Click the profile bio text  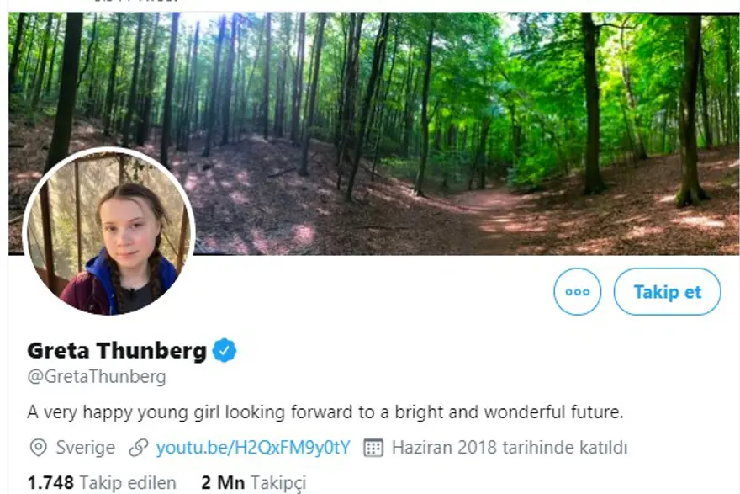point(325,412)
